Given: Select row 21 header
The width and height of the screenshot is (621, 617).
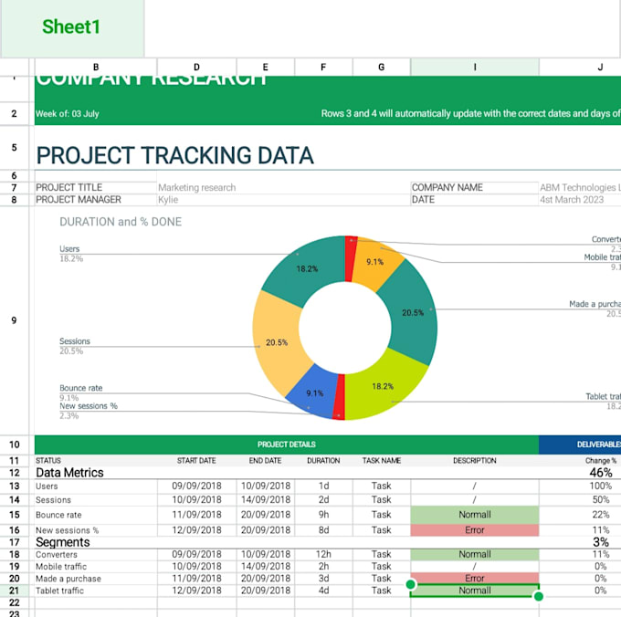Looking at the screenshot, I should click(15, 591).
